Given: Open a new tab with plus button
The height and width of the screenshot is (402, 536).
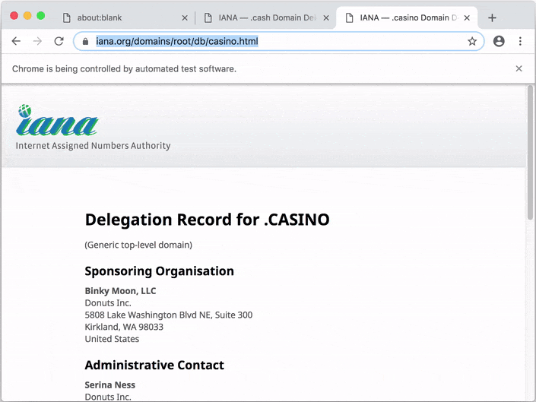Looking at the screenshot, I should (x=492, y=17).
